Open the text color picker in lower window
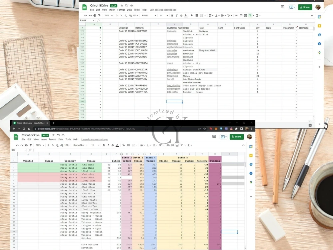The image size is (333, 250). point(117,145)
